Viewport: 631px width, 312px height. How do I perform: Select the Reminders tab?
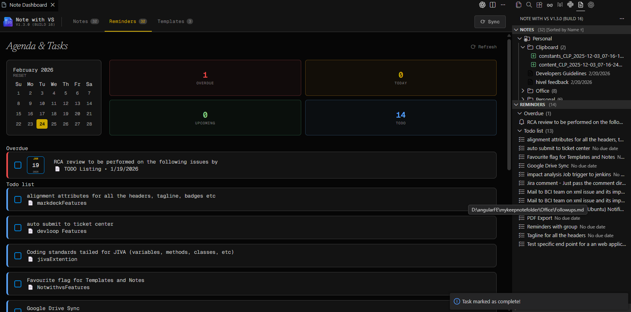[128, 21]
